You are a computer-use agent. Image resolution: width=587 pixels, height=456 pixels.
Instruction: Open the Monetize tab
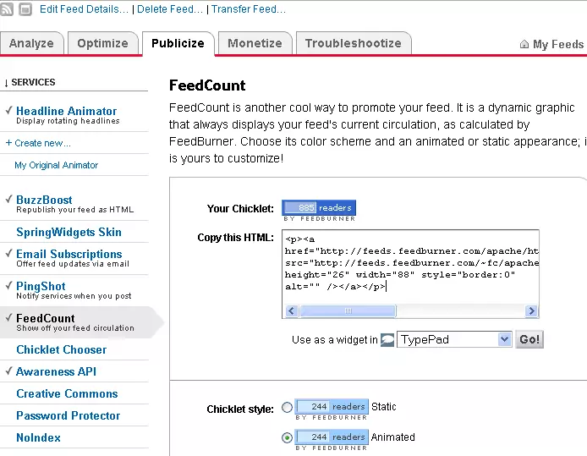pyautogui.click(x=255, y=43)
